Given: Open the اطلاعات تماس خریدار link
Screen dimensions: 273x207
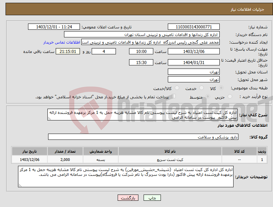Looking at the screenshot, I should (x=62, y=42).
